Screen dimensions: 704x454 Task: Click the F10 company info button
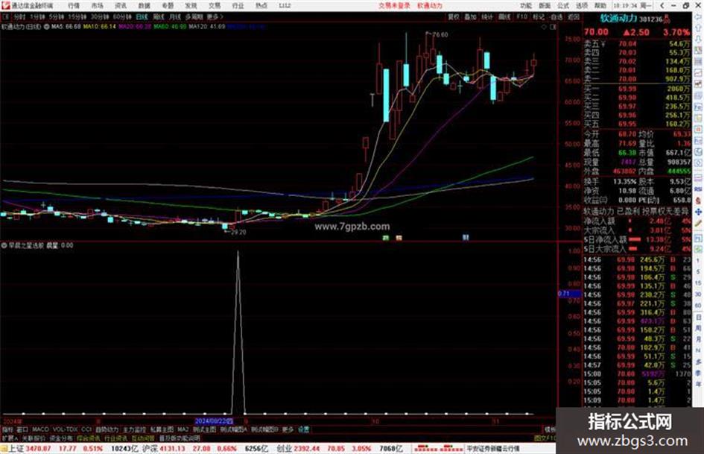click(521, 16)
